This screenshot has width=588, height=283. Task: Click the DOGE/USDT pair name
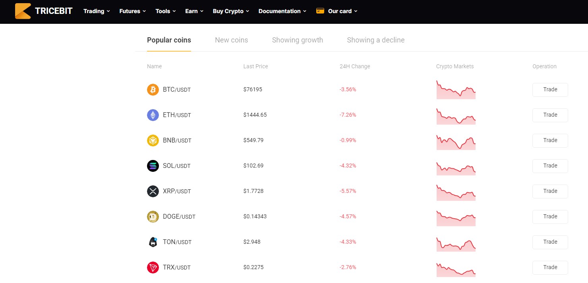click(179, 217)
